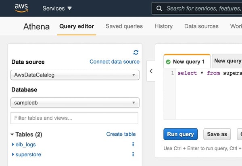Screen dimensions: 242x166
Task: Click the Filter tables and views field
Action: [74, 118]
